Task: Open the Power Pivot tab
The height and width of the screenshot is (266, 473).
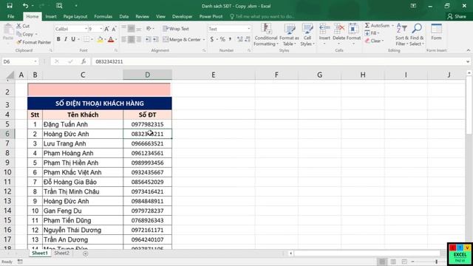Action: 211,16
